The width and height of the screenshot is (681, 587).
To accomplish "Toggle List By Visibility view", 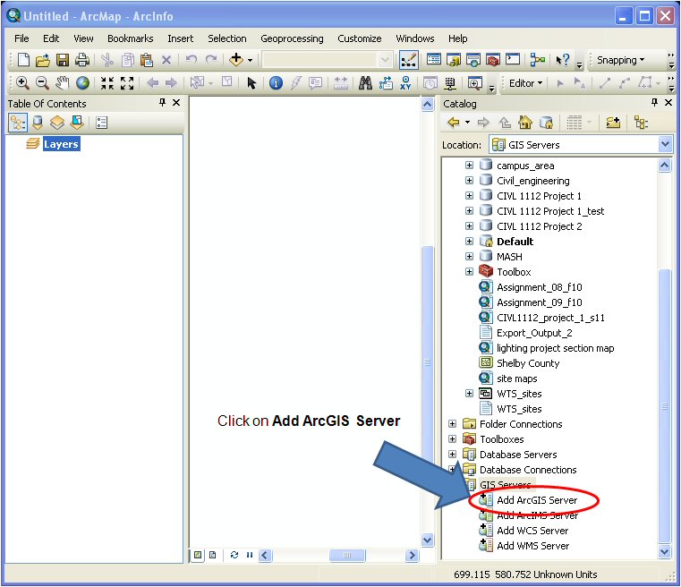I will [57, 123].
